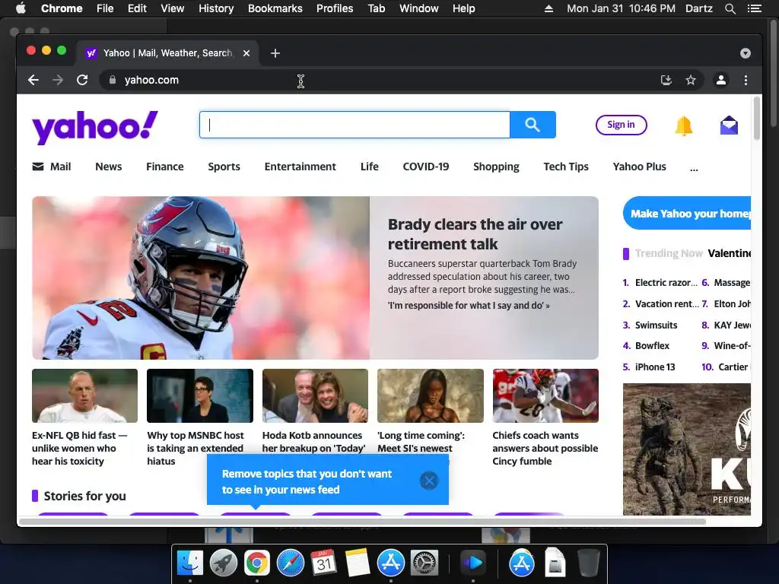Open the COVID-19 section
779x584 pixels.
[426, 167]
